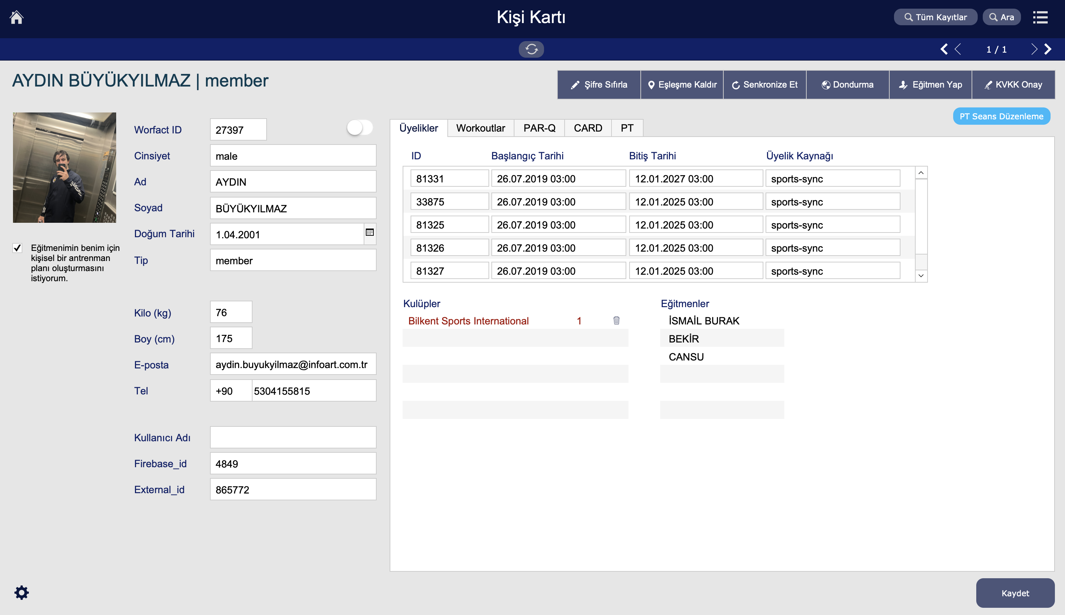Click KVKK Onay button
This screenshot has height=615, width=1065.
point(1013,84)
